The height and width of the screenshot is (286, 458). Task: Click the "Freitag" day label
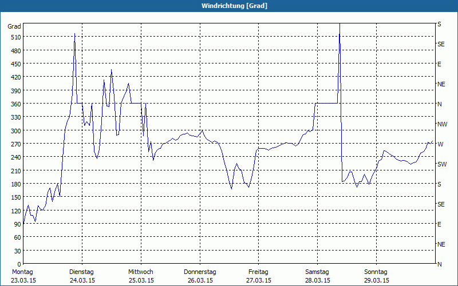tap(258, 272)
